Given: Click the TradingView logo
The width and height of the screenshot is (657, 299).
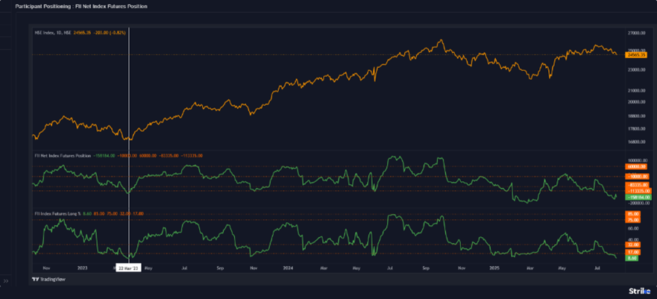Looking at the screenshot, I should coord(45,280).
